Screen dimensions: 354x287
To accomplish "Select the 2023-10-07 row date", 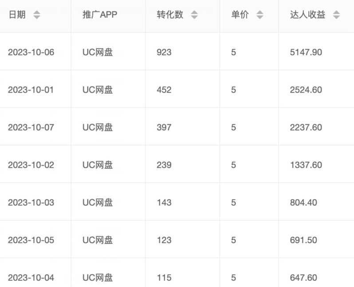I will click(x=31, y=128).
